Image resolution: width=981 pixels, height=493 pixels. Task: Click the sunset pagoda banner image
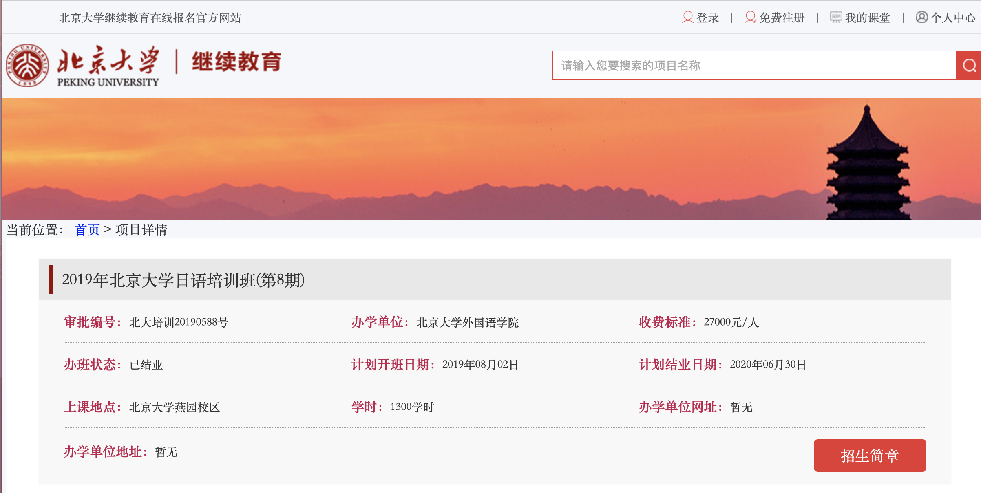[x=489, y=159]
